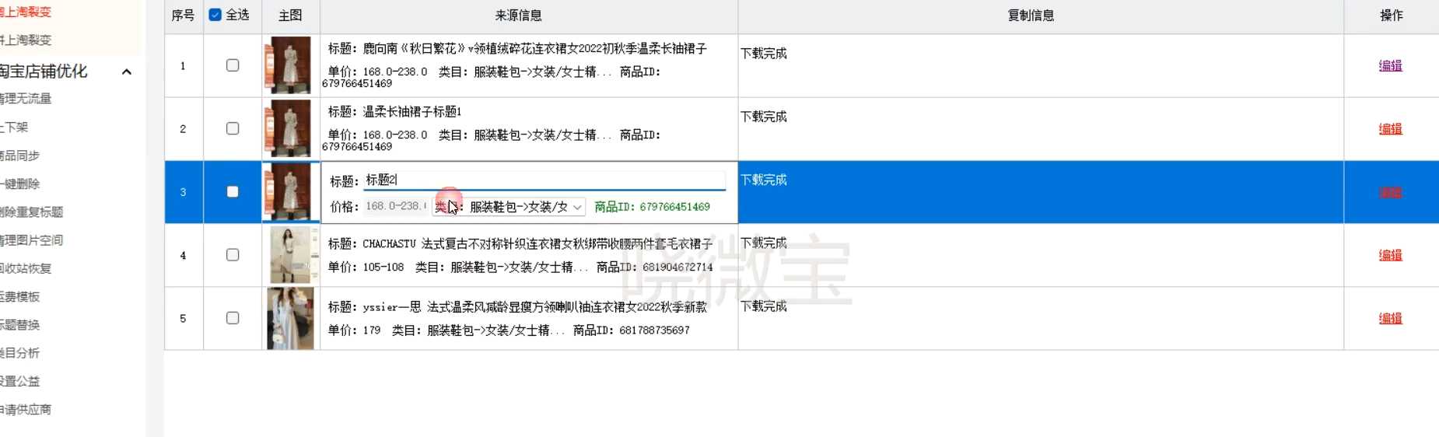Click the row number 5 cell
The image size is (1439, 437).
click(x=184, y=319)
